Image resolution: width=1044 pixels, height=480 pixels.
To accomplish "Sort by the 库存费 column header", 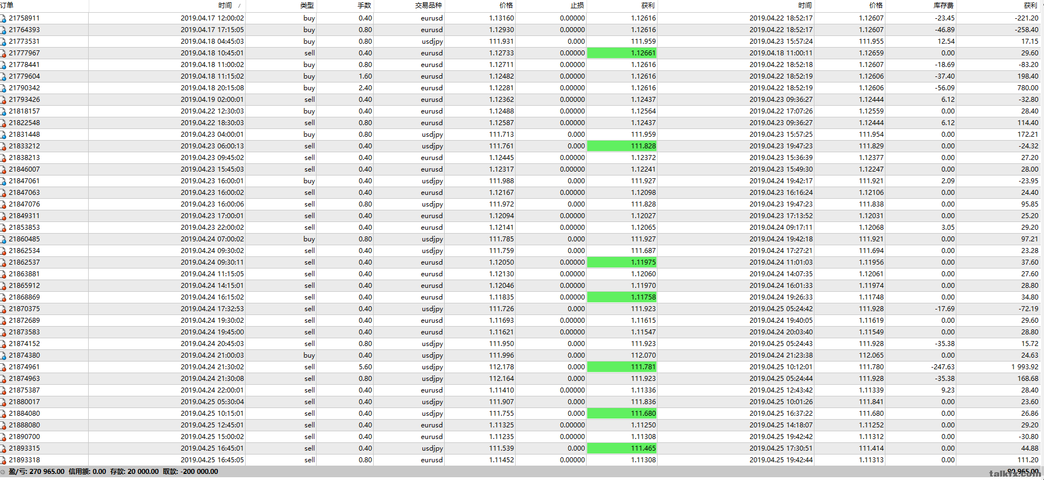I will coord(921,6).
